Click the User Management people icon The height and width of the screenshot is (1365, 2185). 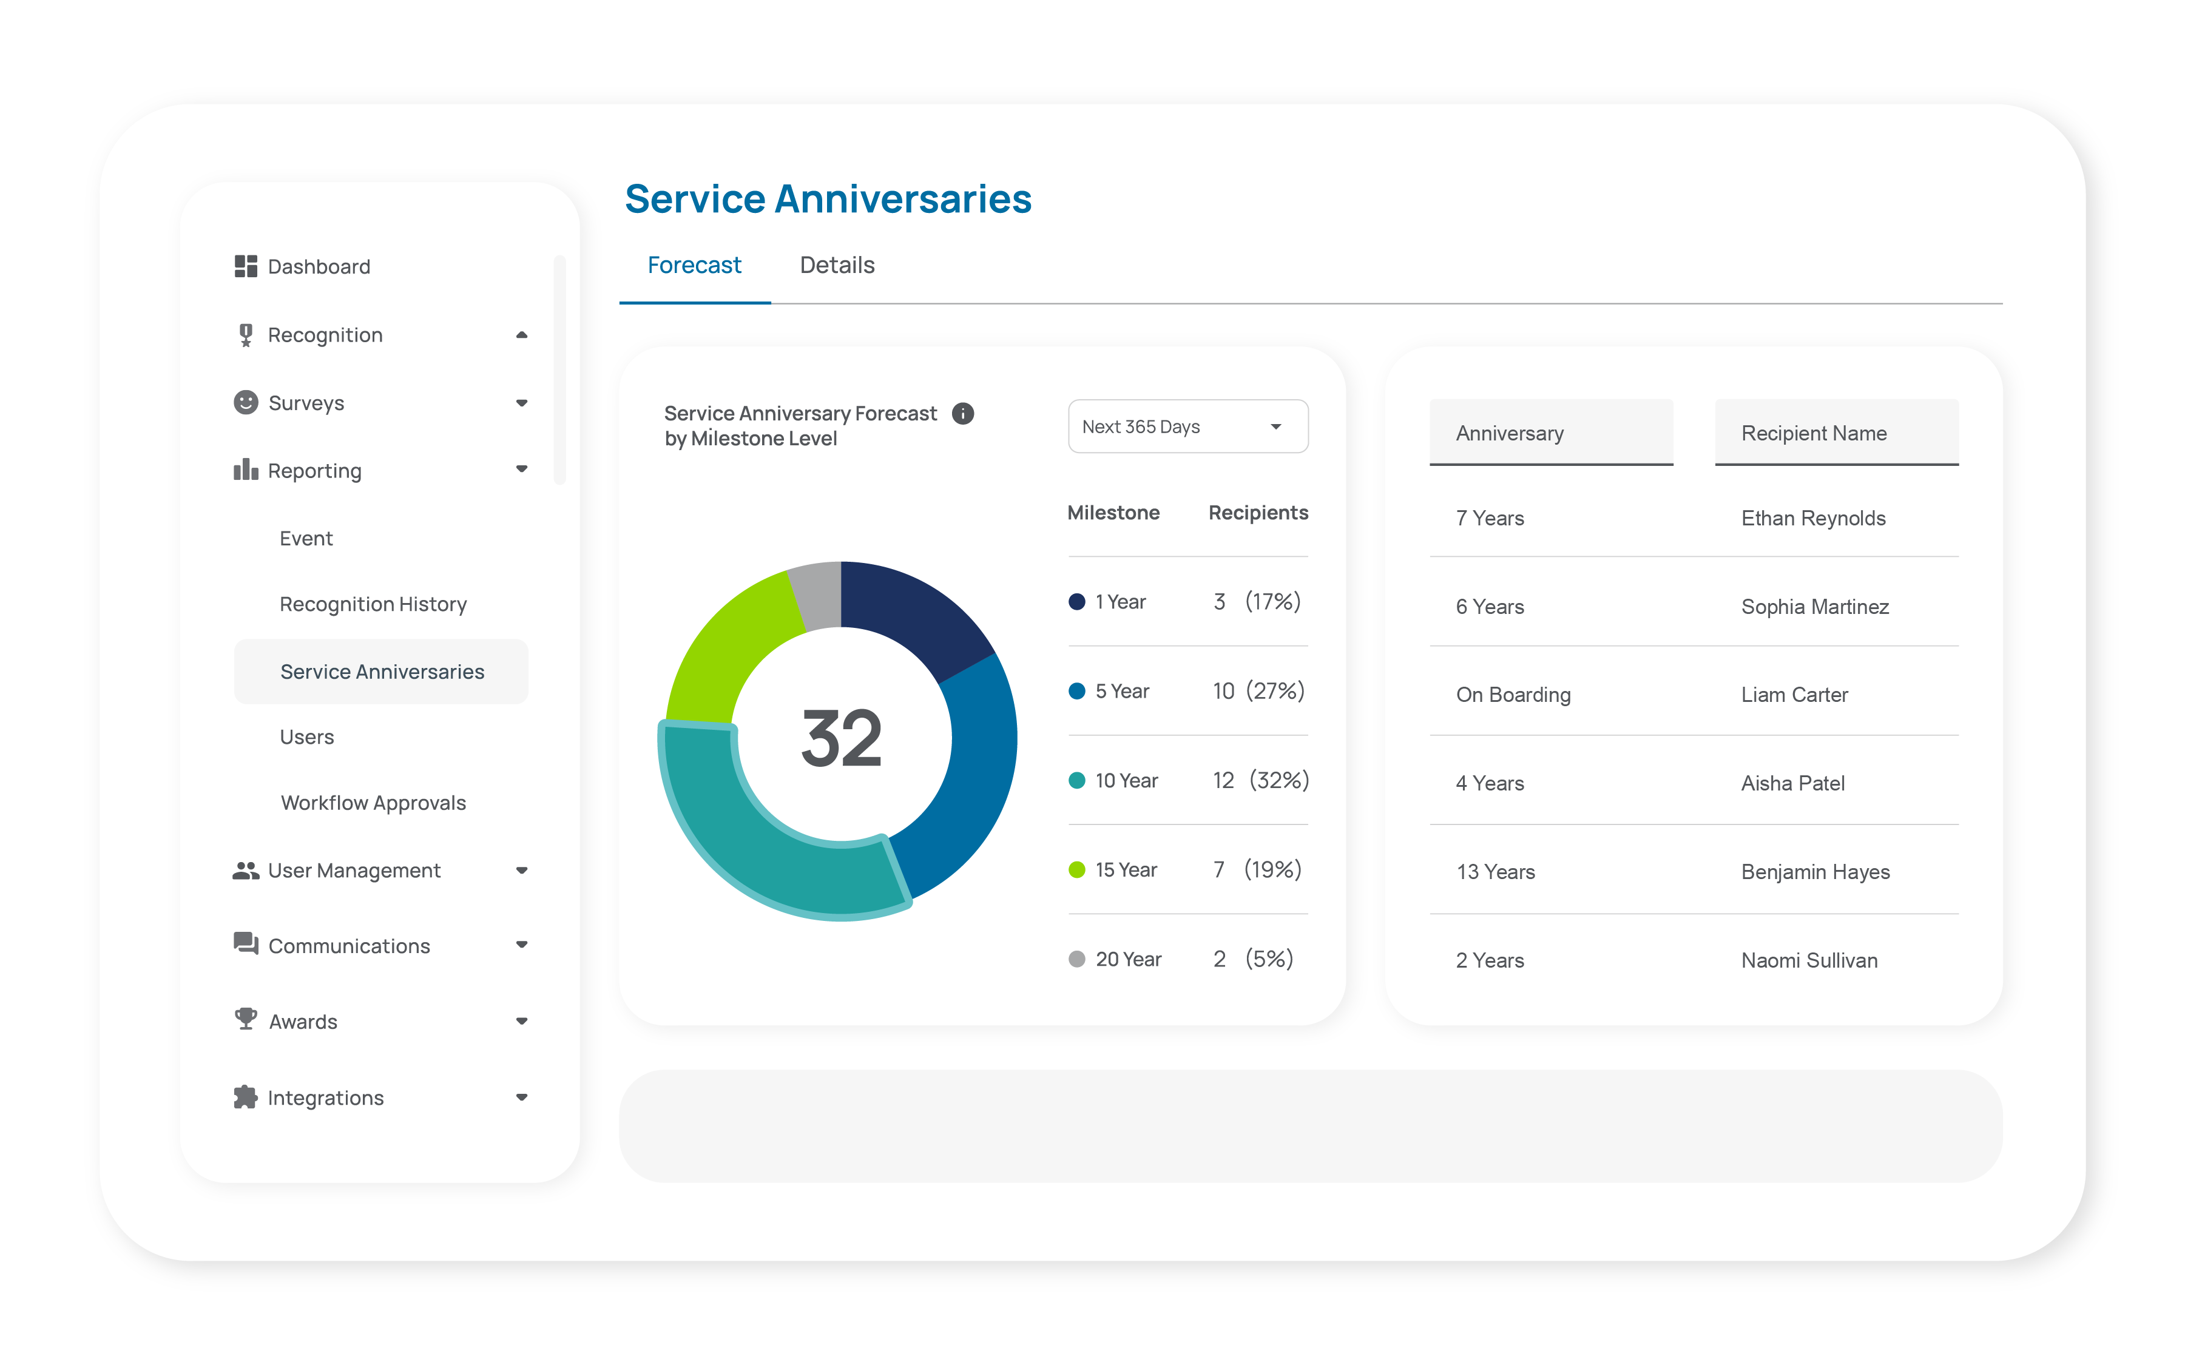coord(246,871)
